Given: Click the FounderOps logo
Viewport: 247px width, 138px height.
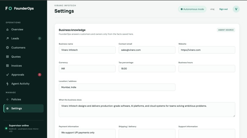Looking at the screenshot, I should tap(20, 8).
